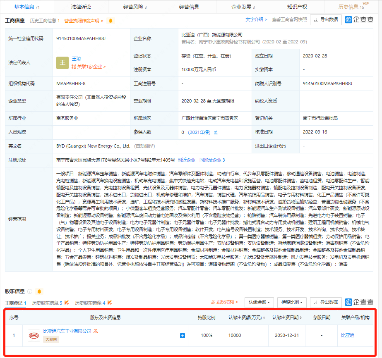382x358 pixels.
Task: Open the 文字介绍 link
Action: pos(256,19)
